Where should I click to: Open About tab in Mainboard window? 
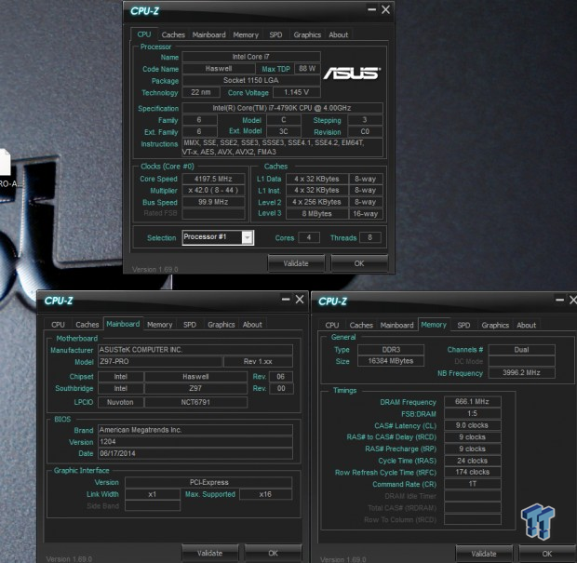coord(252,325)
